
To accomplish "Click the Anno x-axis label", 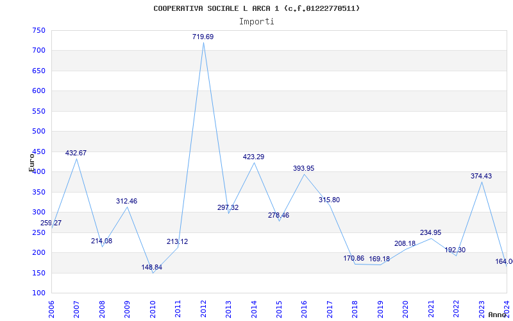I will pos(498,315).
